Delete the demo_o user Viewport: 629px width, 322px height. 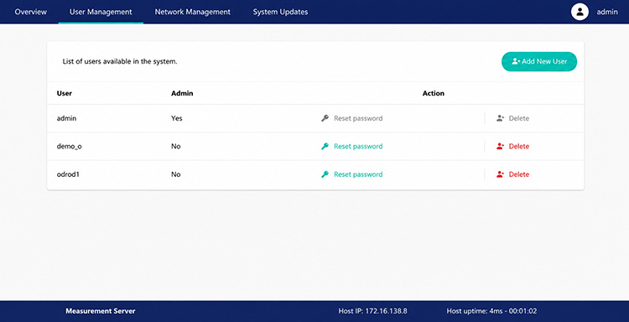click(x=518, y=147)
